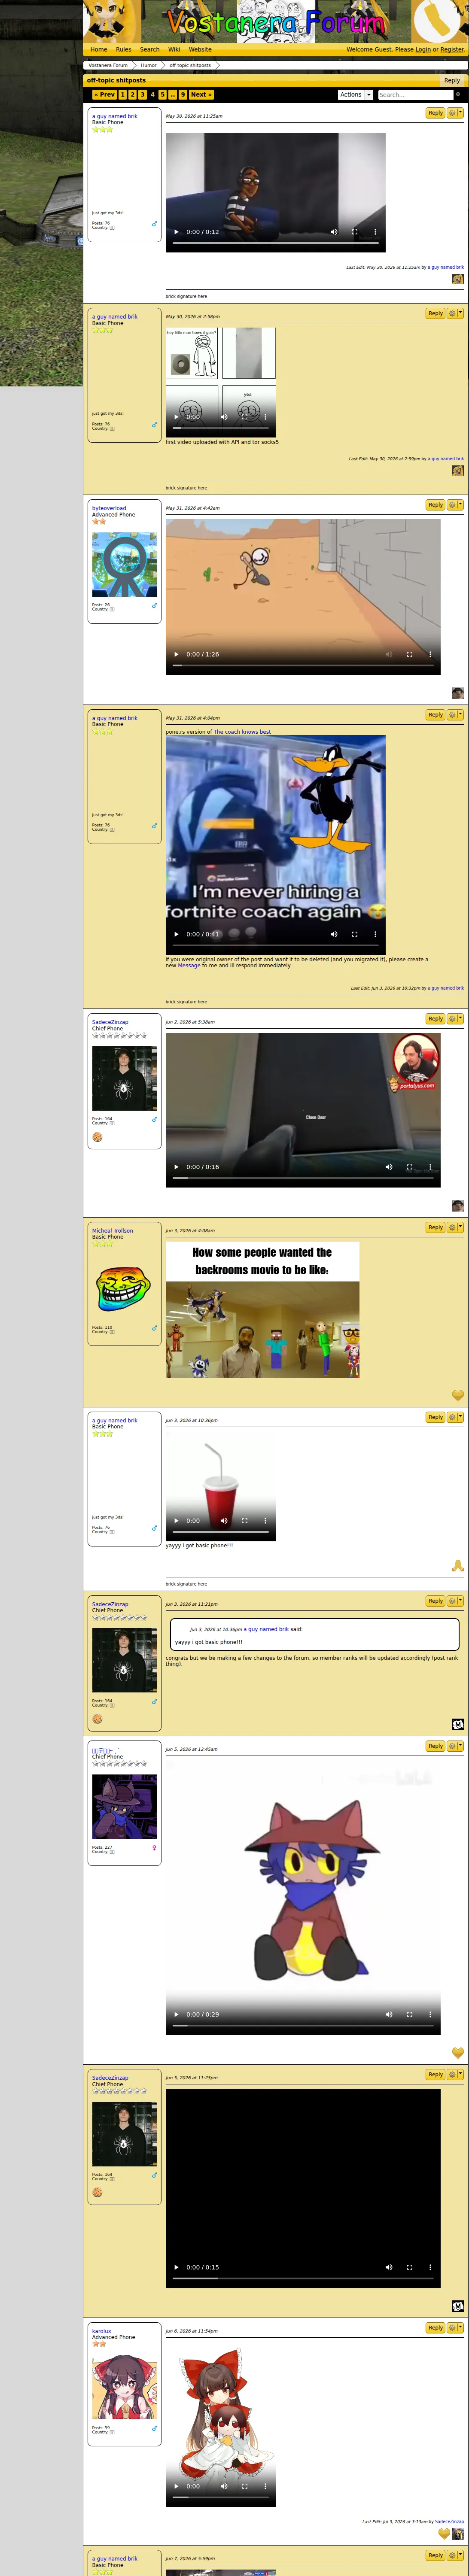Play karolux's anime doll video
Screen dimensions: 469x2576
176,2486
